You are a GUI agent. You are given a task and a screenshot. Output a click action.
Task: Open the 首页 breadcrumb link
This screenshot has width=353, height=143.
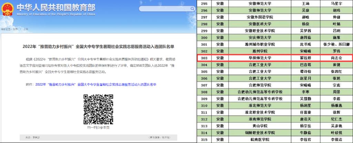point(16,30)
